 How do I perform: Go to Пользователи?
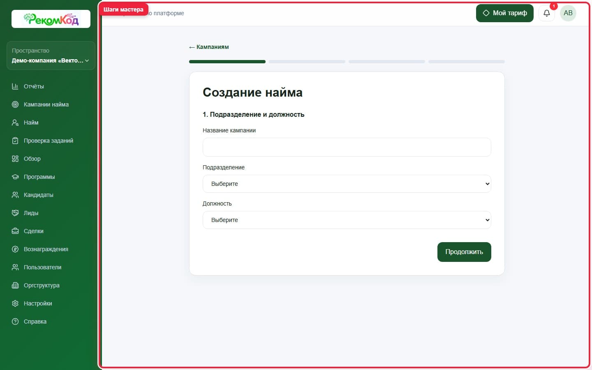tap(51, 267)
